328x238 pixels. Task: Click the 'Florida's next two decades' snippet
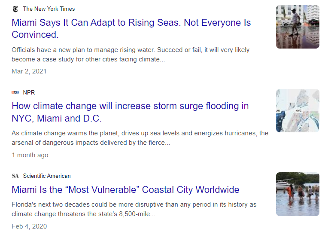coord(134,209)
